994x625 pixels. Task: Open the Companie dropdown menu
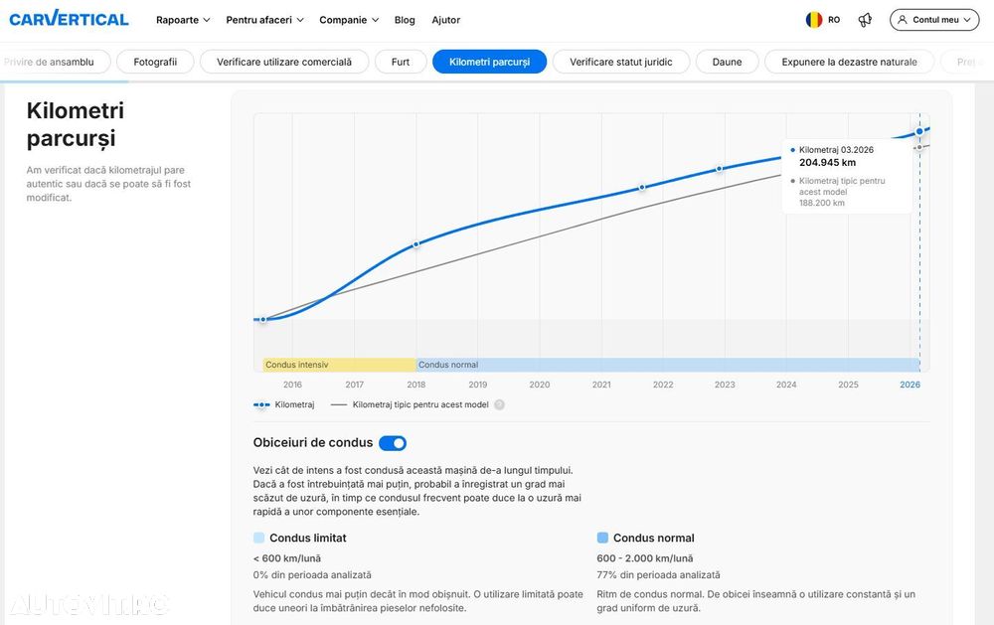pyautogui.click(x=349, y=20)
